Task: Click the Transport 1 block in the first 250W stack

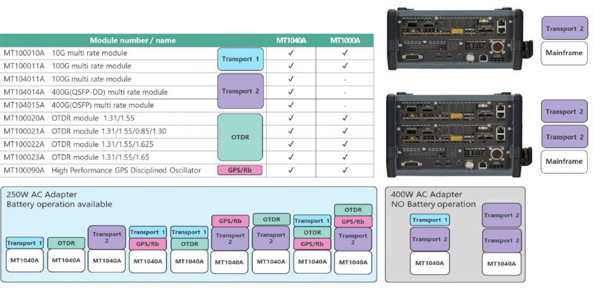Action: (x=24, y=243)
